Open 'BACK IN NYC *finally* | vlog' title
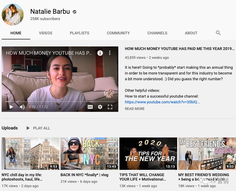Screen dimensions: 236x191 pyautogui.click(x=84, y=175)
